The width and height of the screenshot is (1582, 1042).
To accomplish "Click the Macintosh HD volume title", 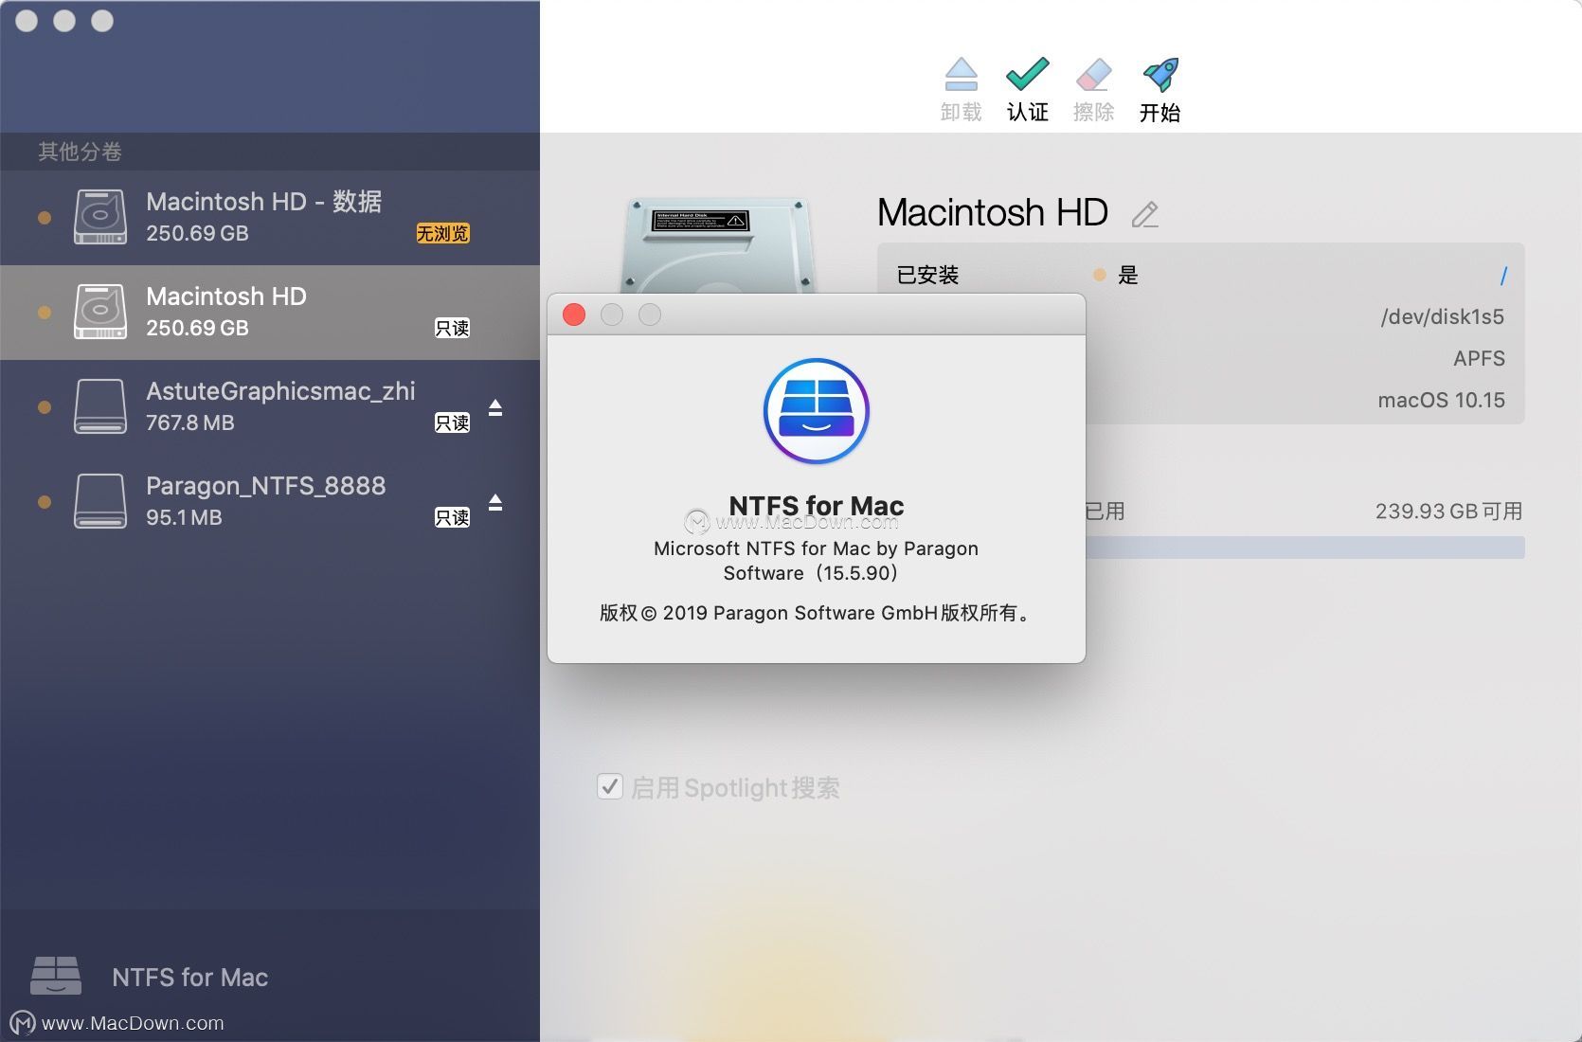I will pyautogui.click(x=992, y=212).
